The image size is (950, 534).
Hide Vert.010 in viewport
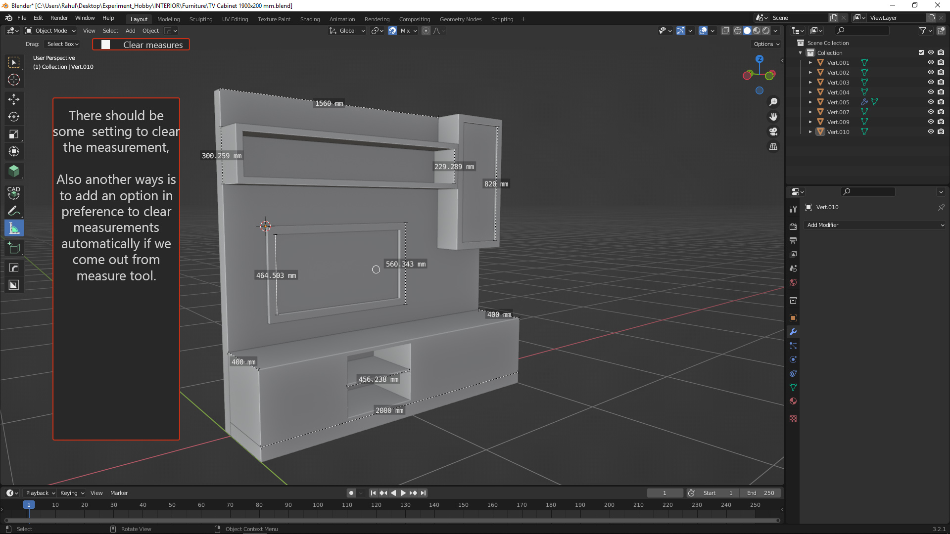click(931, 132)
